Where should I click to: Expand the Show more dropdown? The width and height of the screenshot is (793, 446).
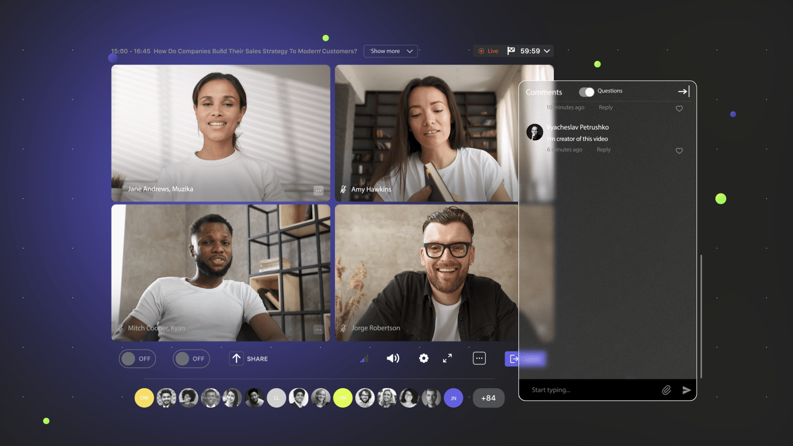point(391,51)
